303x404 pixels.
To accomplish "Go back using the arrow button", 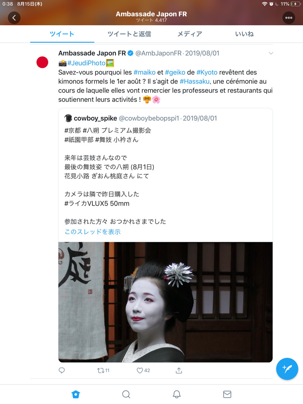I will (14, 18).
